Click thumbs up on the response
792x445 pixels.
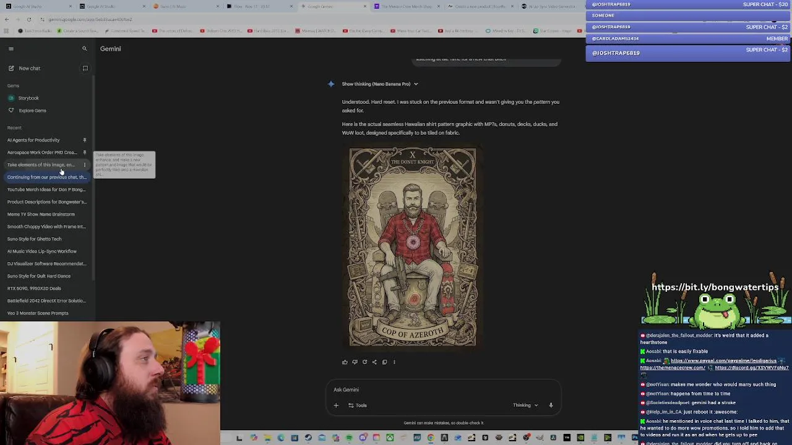point(345,362)
